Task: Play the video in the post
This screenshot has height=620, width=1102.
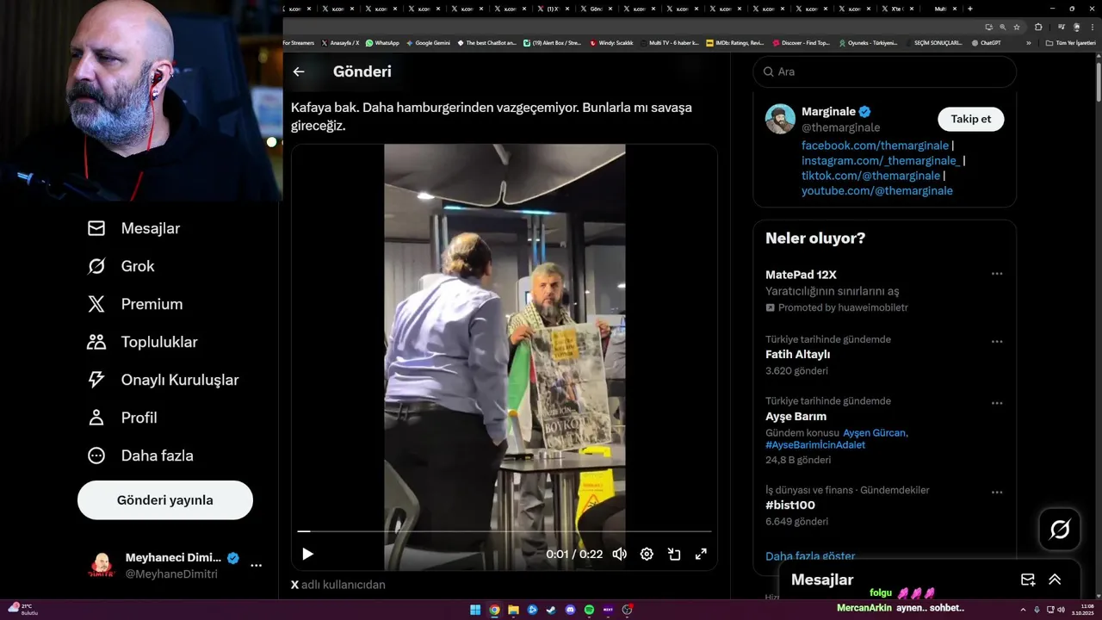Action: pyautogui.click(x=307, y=554)
